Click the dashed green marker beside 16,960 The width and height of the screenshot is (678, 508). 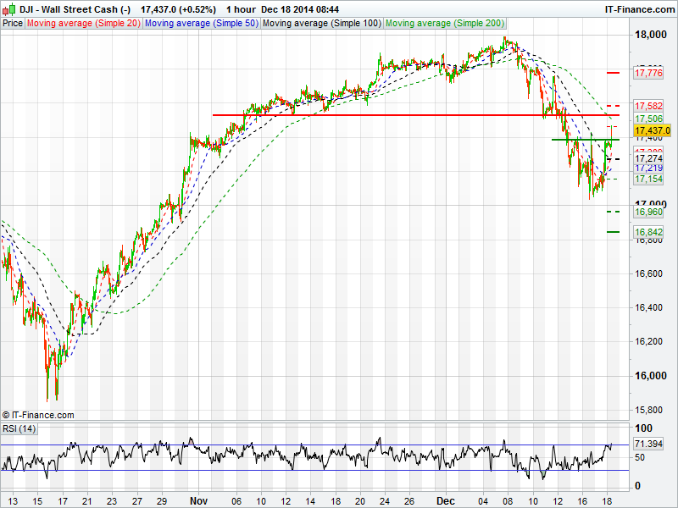click(613, 212)
